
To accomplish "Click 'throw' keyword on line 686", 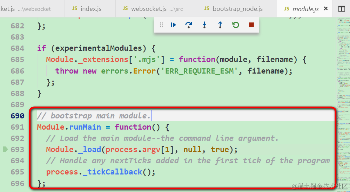I will click(67, 71).
